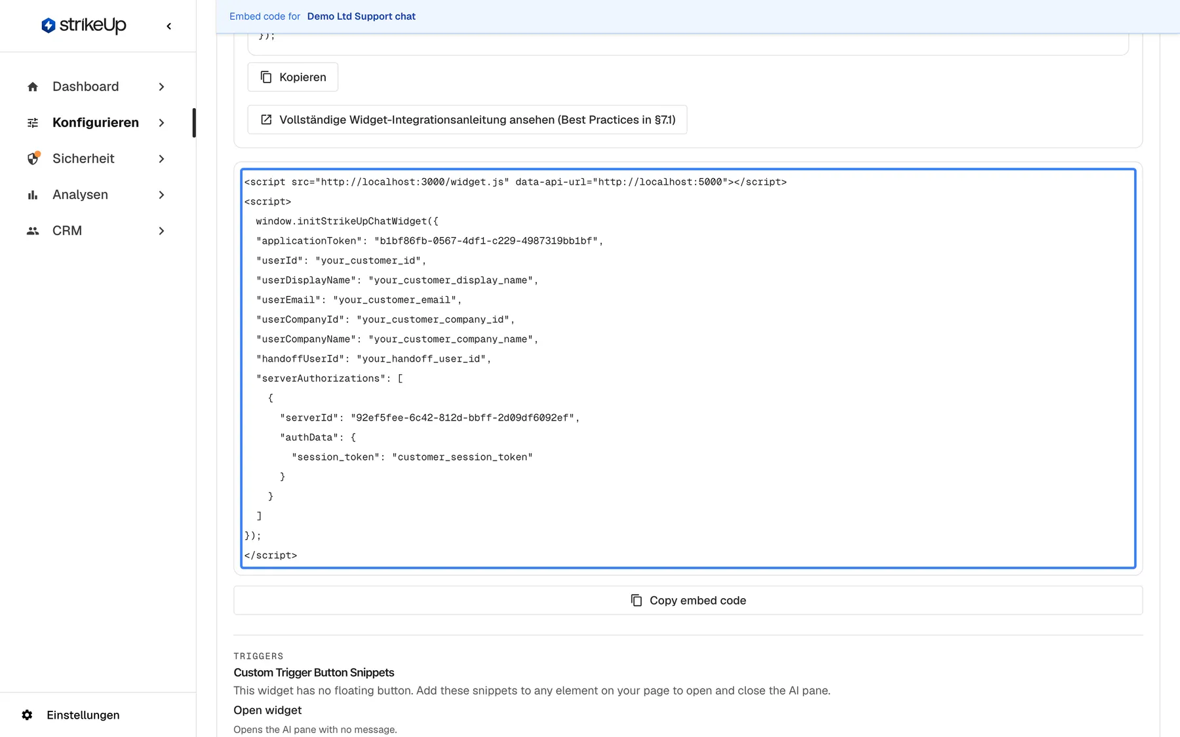The width and height of the screenshot is (1180, 737).
Task: Expand the Dashboard menu chevron
Action: (x=161, y=86)
